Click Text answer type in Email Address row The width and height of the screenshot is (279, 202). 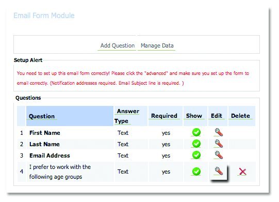click(123, 156)
